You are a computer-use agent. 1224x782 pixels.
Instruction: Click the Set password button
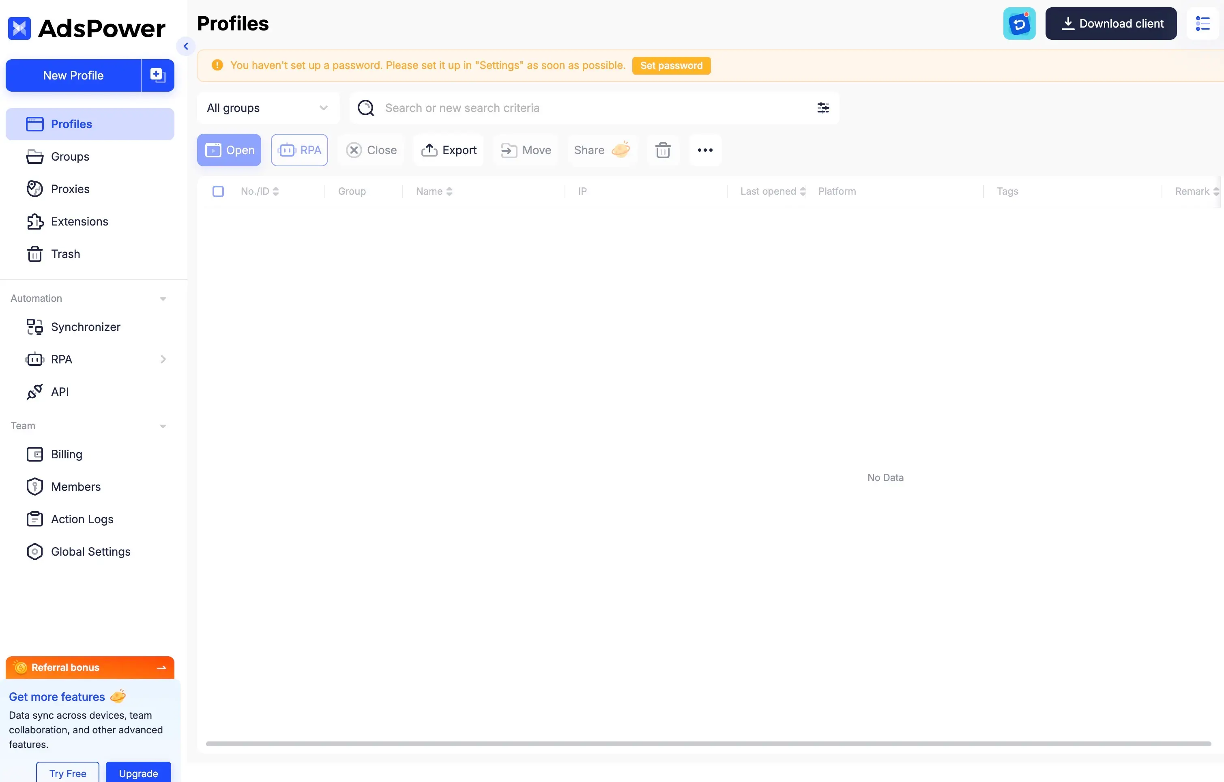(x=671, y=66)
